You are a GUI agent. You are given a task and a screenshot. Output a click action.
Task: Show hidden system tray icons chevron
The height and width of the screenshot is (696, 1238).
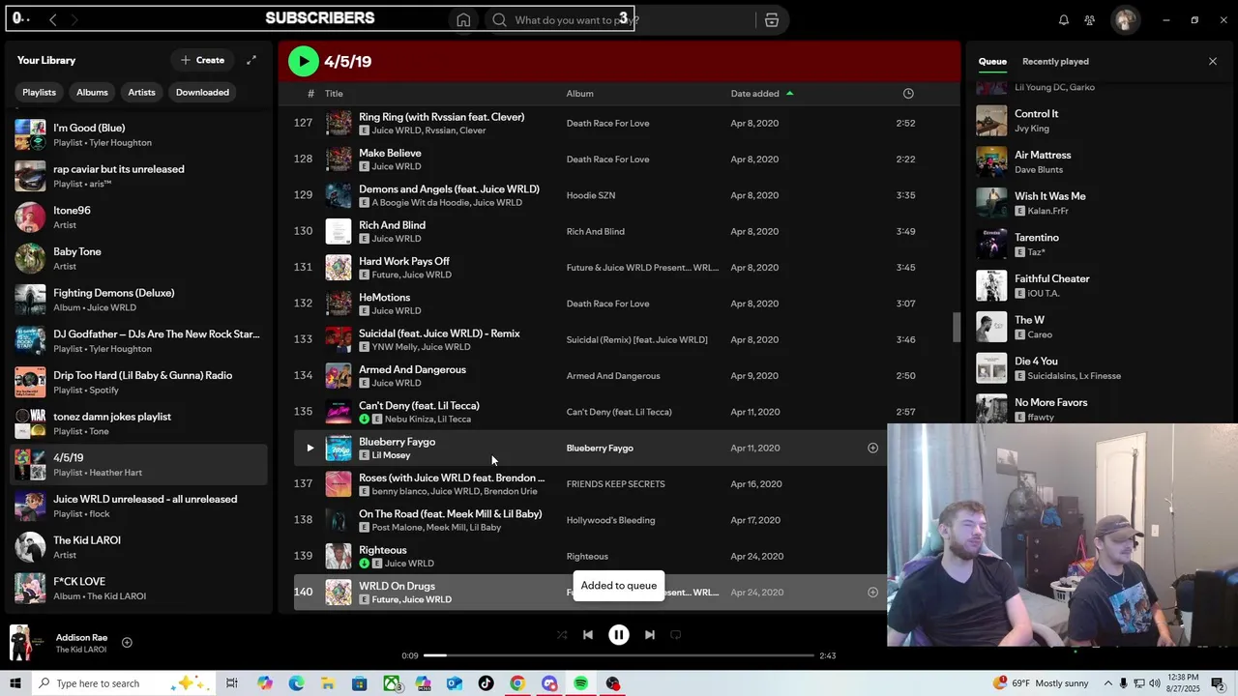click(1108, 683)
